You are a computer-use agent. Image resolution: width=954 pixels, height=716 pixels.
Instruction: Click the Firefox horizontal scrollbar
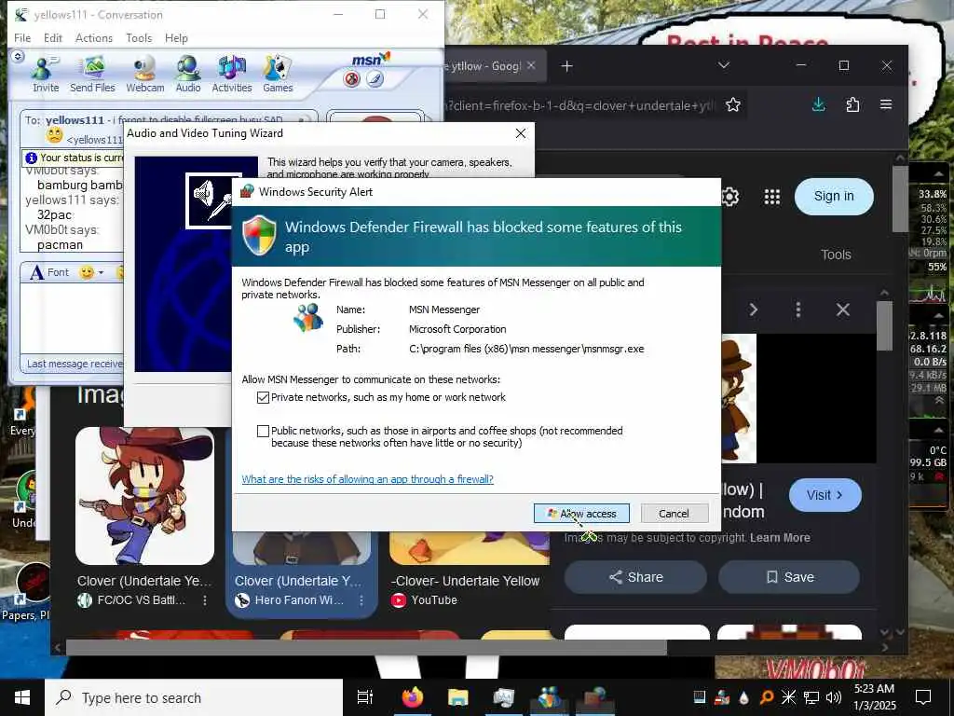tap(366, 648)
